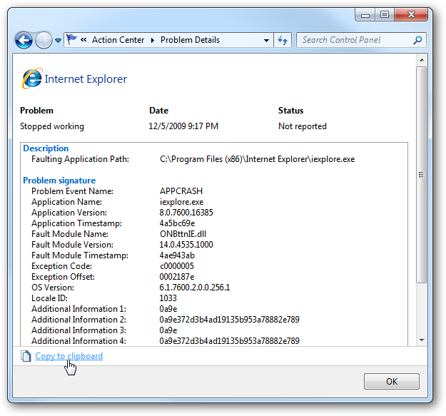Click the scroll down arrow
Image resolution: width=446 pixels, height=416 pixels.
point(422,340)
